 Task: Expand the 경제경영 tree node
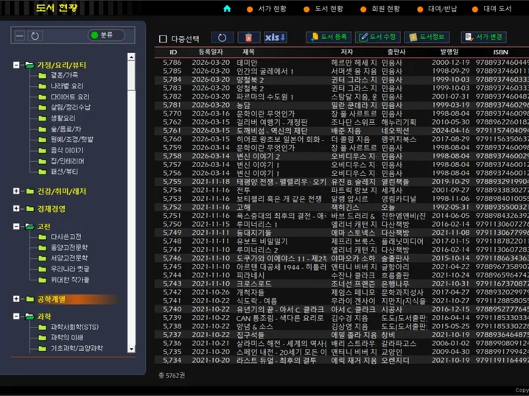coord(16,209)
